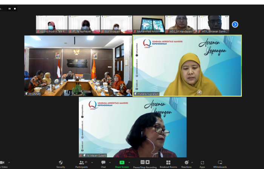Expand the Share Screen options caret
Screen dimensions: 264x169
(129, 162)
